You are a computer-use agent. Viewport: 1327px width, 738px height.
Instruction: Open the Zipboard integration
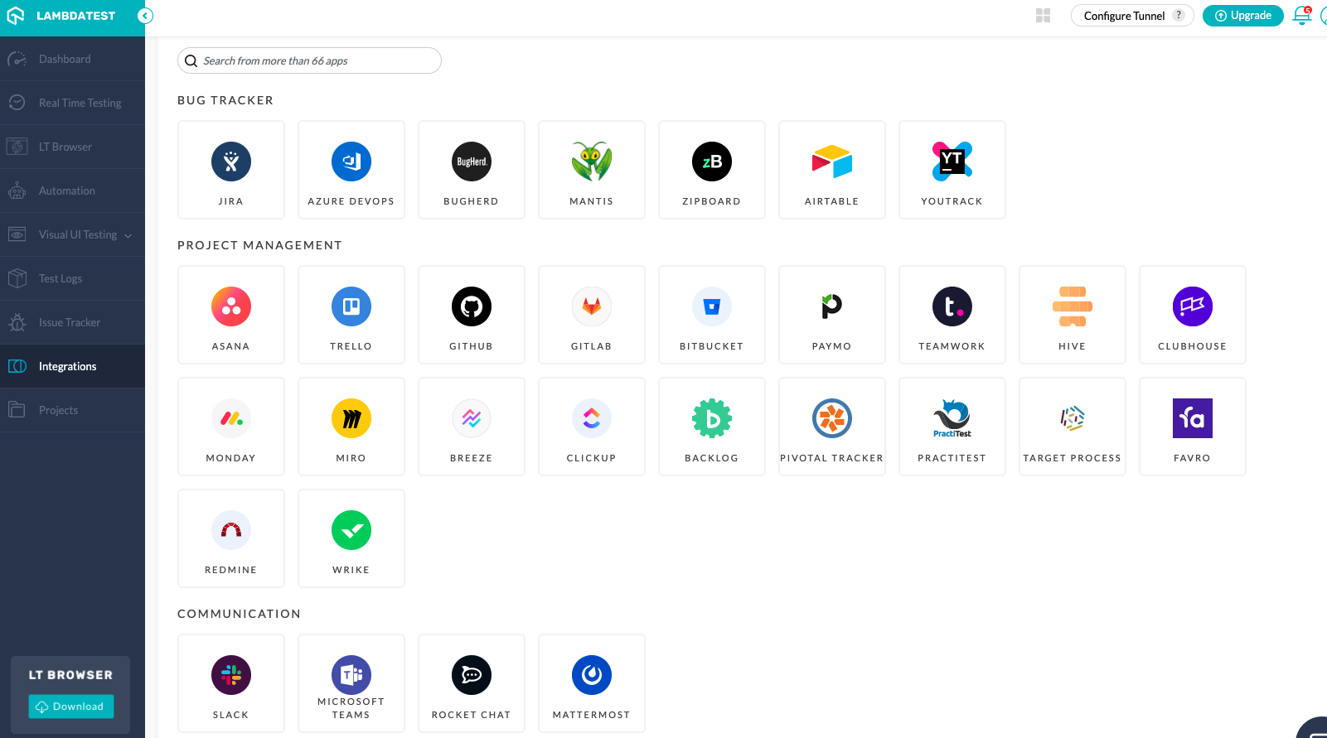click(712, 170)
